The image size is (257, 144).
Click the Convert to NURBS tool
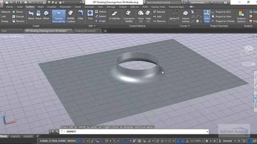coord(129,17)
